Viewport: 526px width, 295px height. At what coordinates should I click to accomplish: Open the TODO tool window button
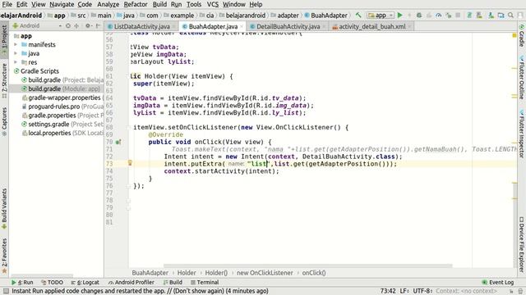tap(52, 282)
